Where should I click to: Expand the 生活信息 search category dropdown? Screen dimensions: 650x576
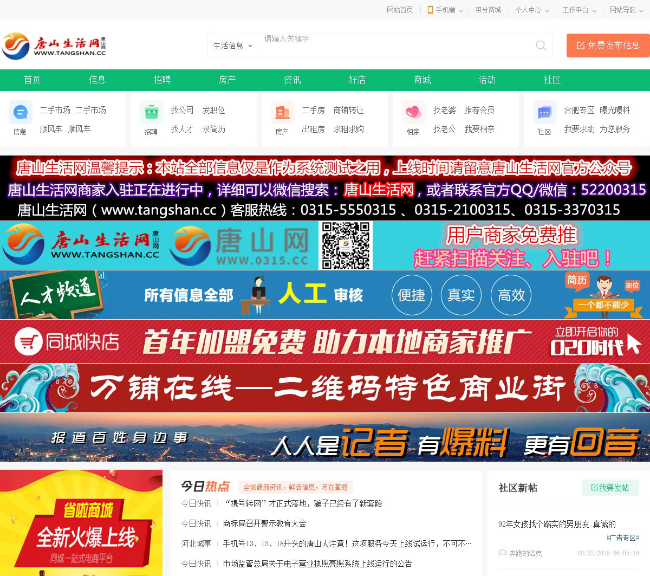[x=232, y=46]
